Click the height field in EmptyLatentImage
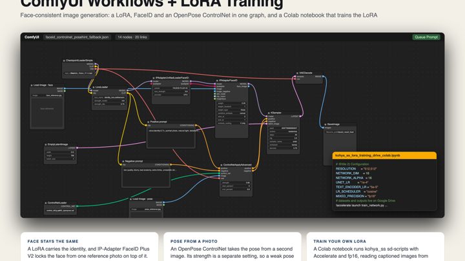 point(60,155)
